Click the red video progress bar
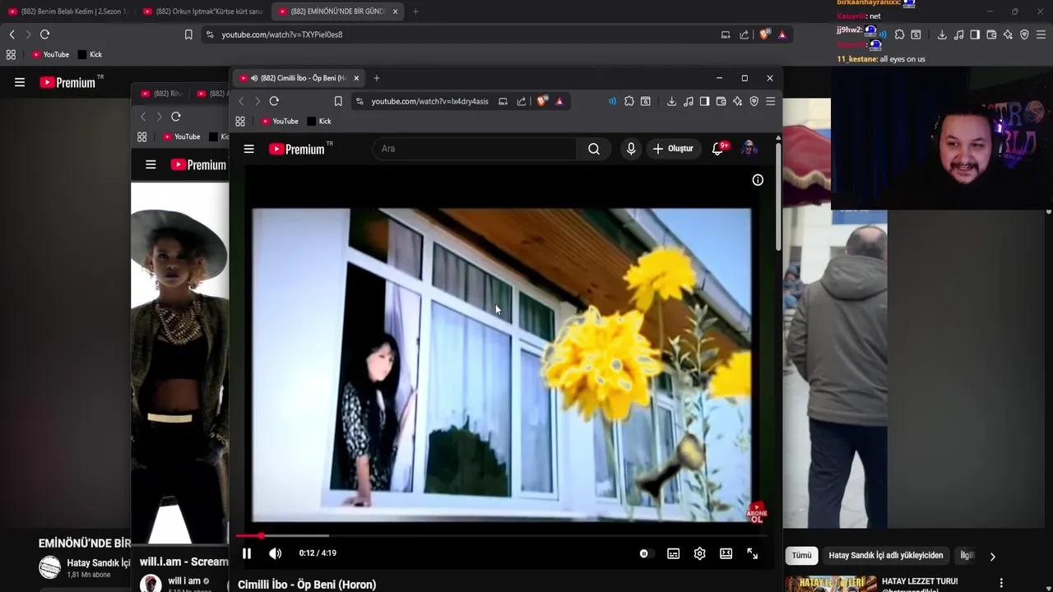The image size is (1053, 592). pyautogui.click(x=503, y=536)
